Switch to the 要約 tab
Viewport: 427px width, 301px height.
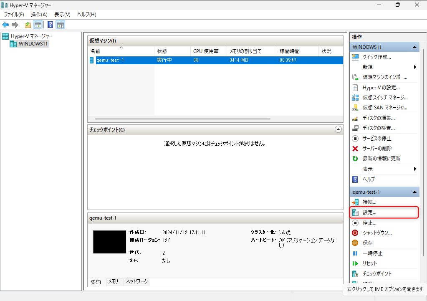[96, 282]
